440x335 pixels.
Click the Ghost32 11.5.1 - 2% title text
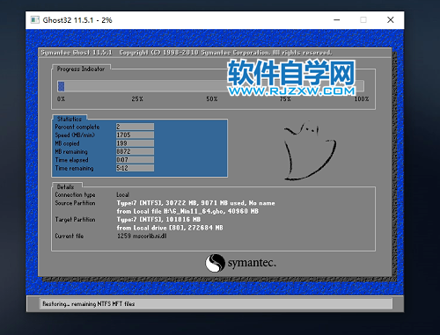tap(77, 20)
